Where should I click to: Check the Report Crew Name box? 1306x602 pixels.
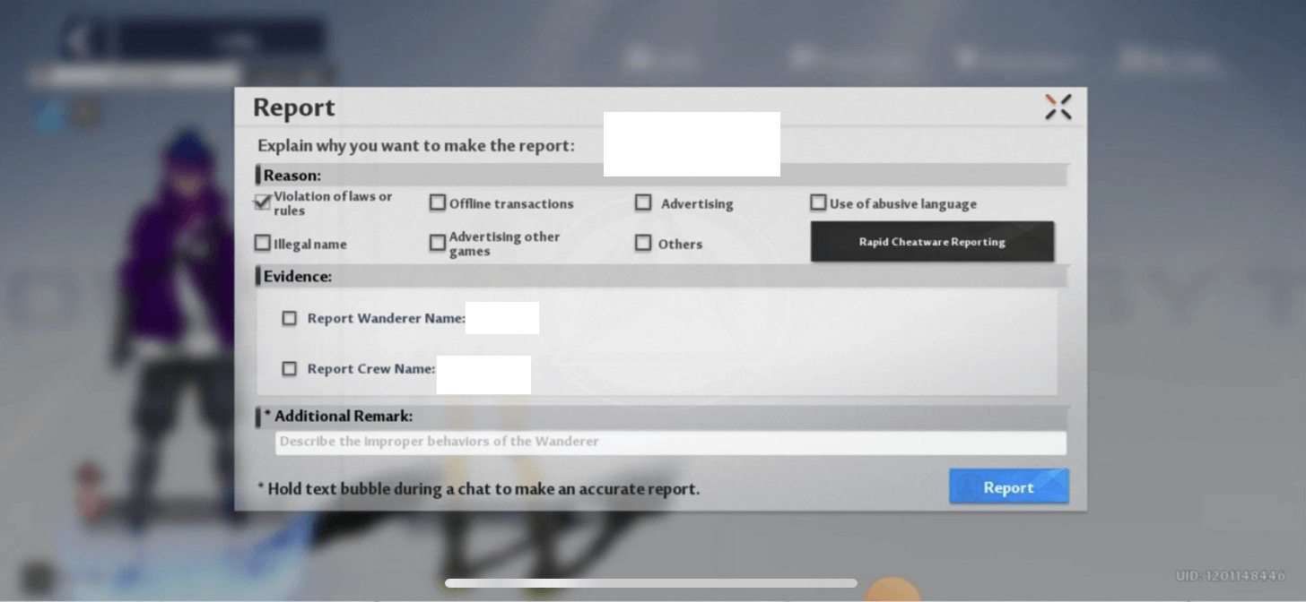point(289,369)
